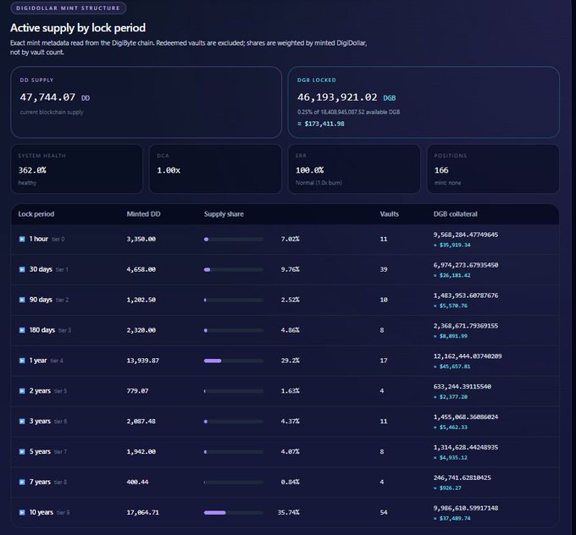576x535 pixels.
Task: Click the vault count 54
Action: 384,512
